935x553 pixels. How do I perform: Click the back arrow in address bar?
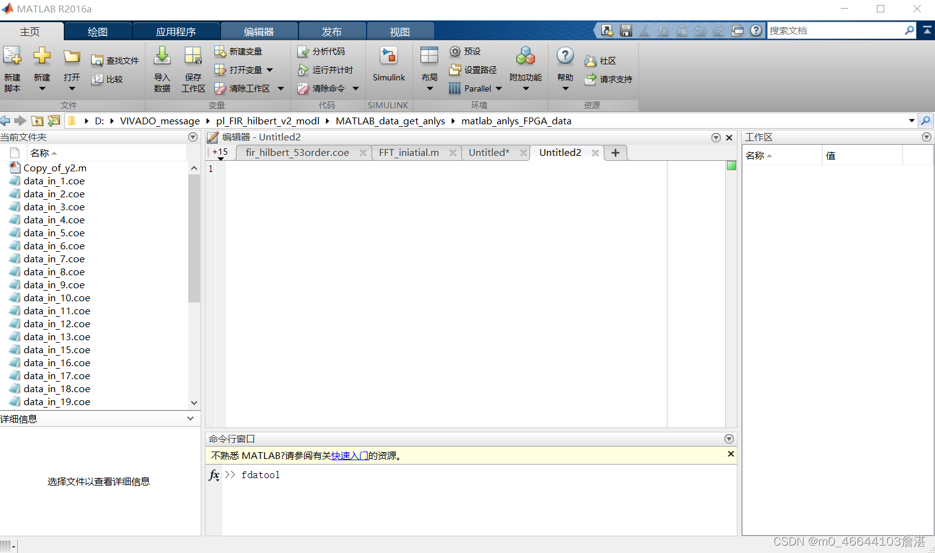[6, 121]
